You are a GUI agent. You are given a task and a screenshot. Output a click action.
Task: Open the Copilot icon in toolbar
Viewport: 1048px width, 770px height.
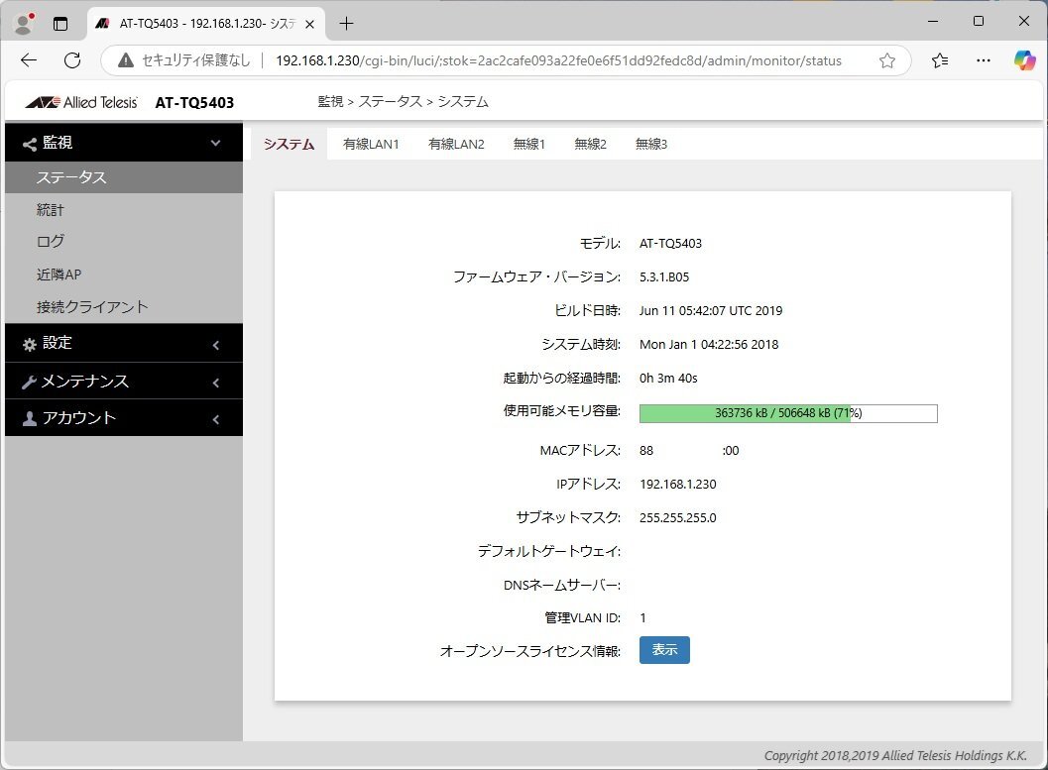(1024, 60)
